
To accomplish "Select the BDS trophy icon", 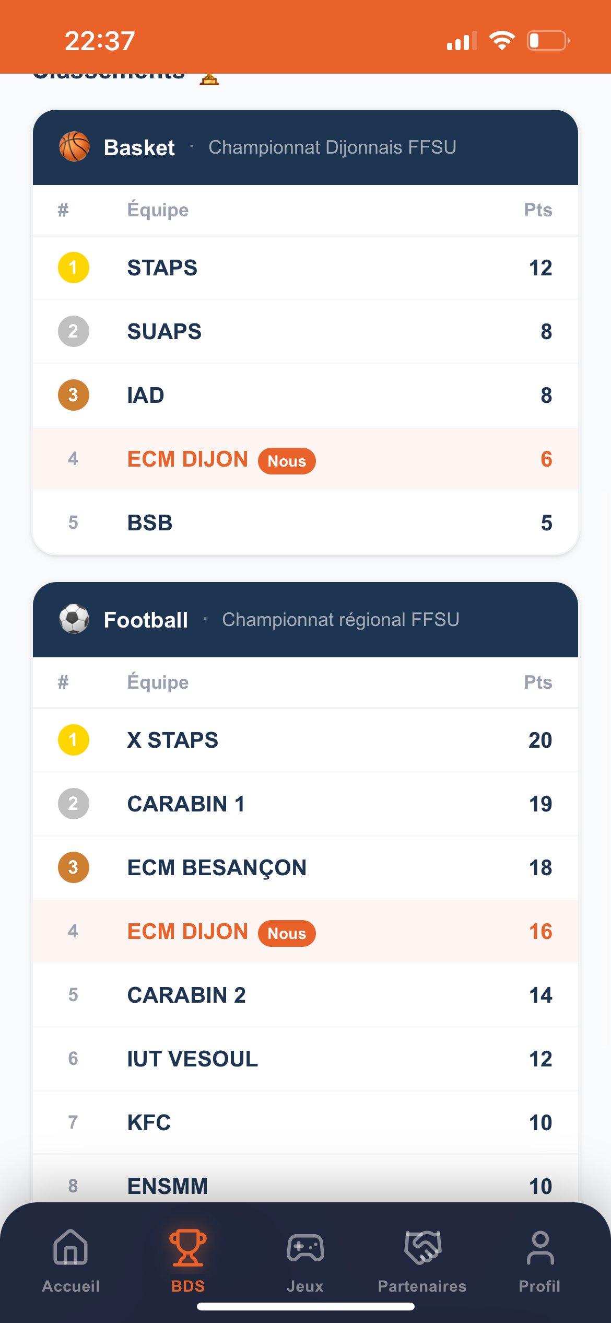I will (x=187, y=1247).
